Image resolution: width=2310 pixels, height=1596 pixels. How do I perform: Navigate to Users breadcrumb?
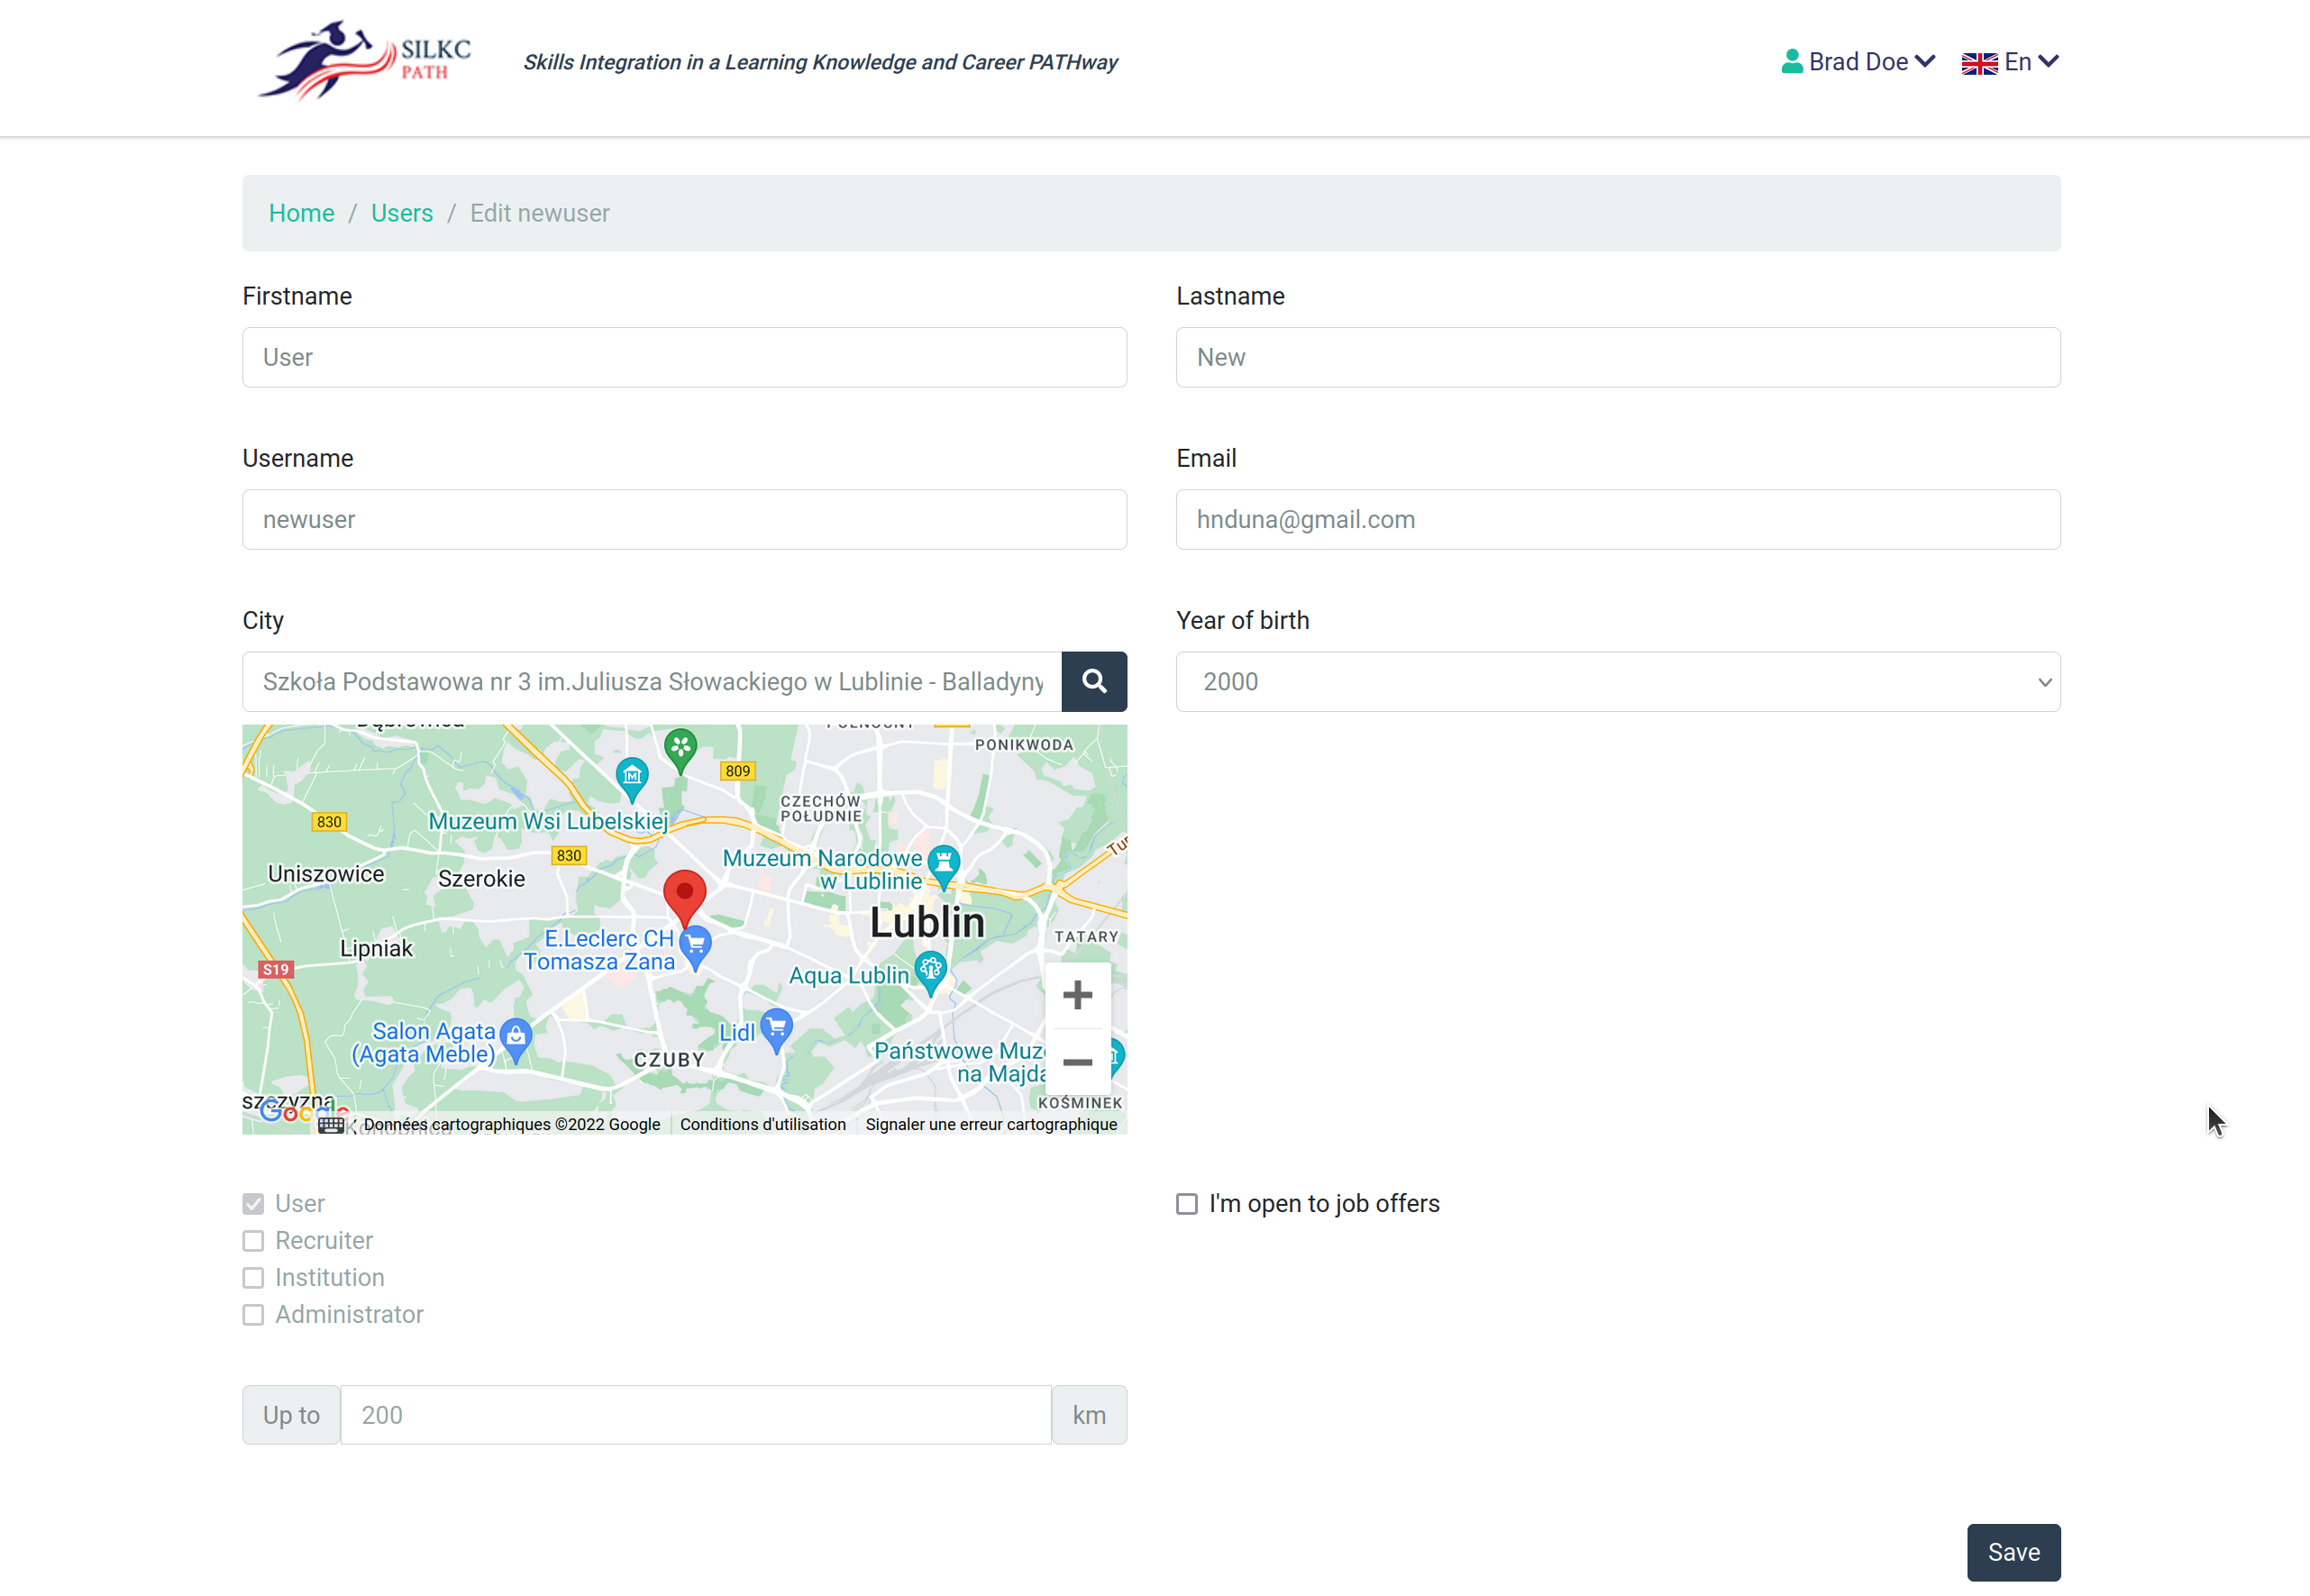pos(402,213)
